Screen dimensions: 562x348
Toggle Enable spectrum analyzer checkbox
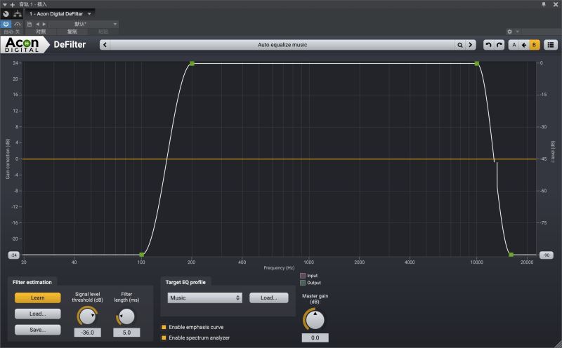tap(164, 337)
